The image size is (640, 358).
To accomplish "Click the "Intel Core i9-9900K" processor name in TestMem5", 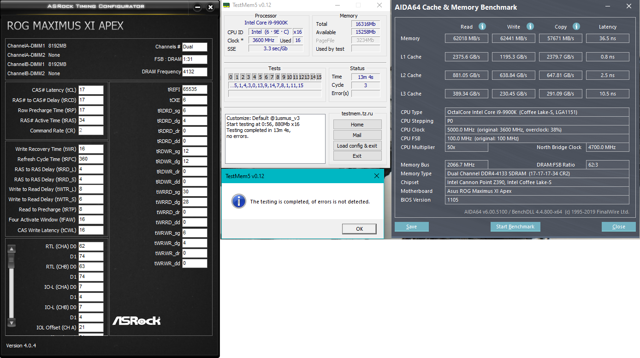I will 266,23.
